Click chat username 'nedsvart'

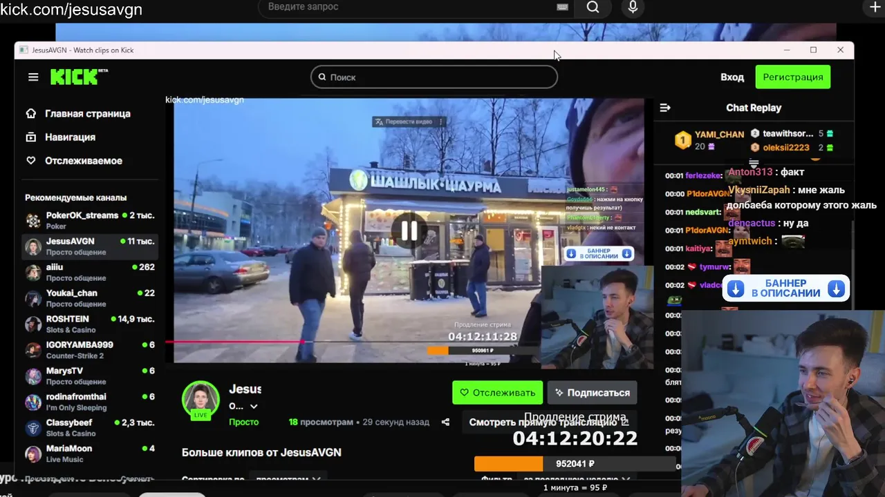click(703, 212)
